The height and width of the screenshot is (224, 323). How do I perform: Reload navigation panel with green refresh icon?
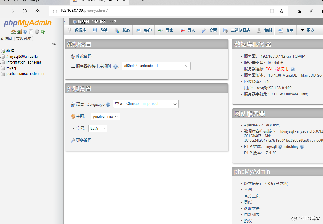tap(42, 32)
